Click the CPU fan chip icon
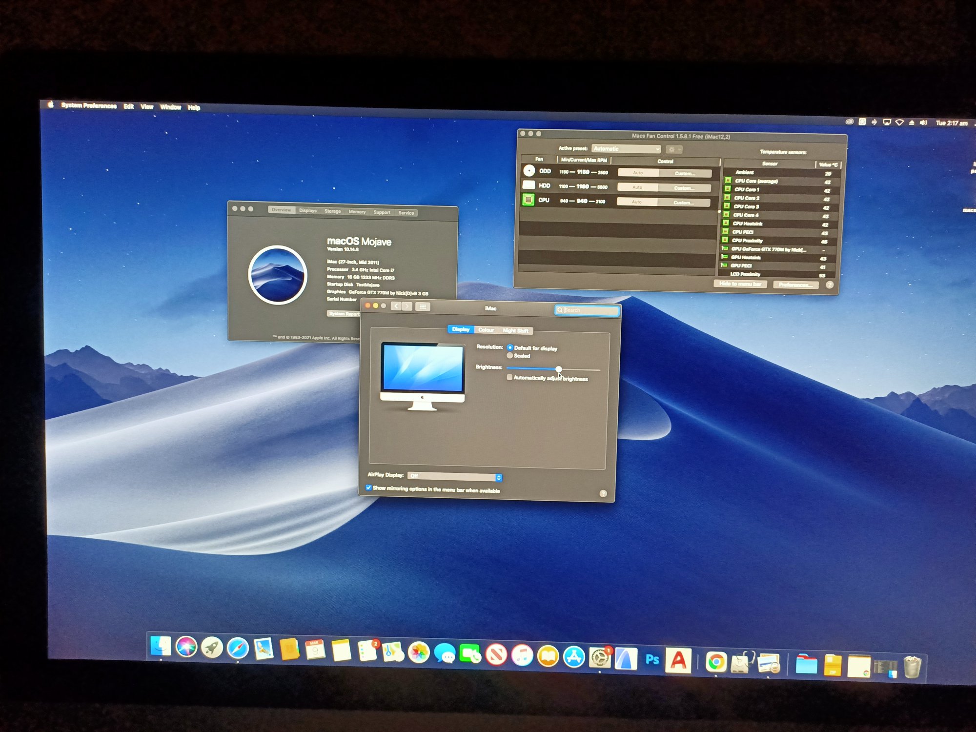976x732 pixels. pos(528,200)
